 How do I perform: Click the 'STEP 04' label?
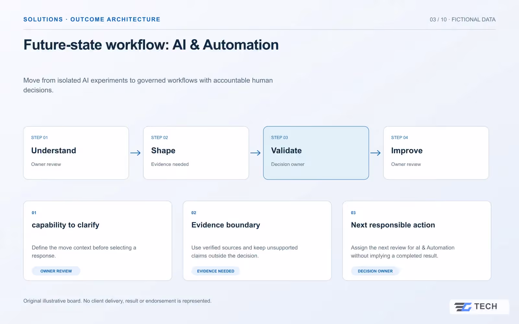coord(400,138)
